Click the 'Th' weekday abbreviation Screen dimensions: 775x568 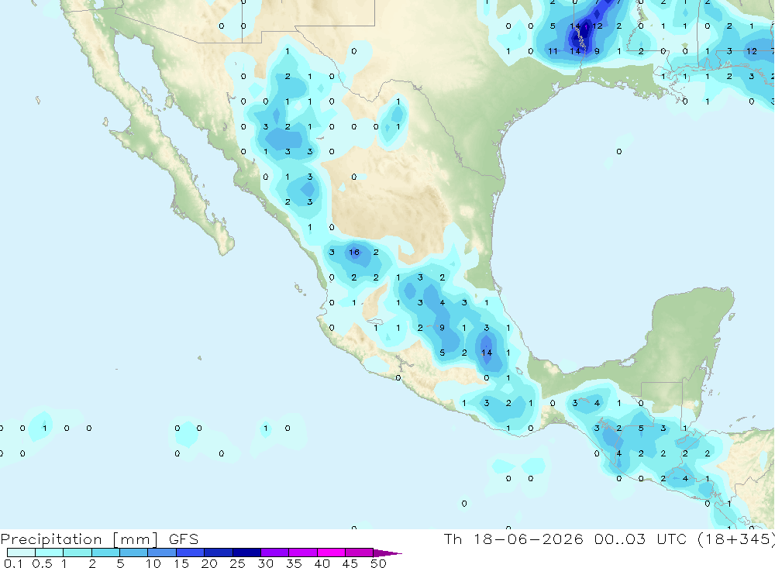(453, 539)
